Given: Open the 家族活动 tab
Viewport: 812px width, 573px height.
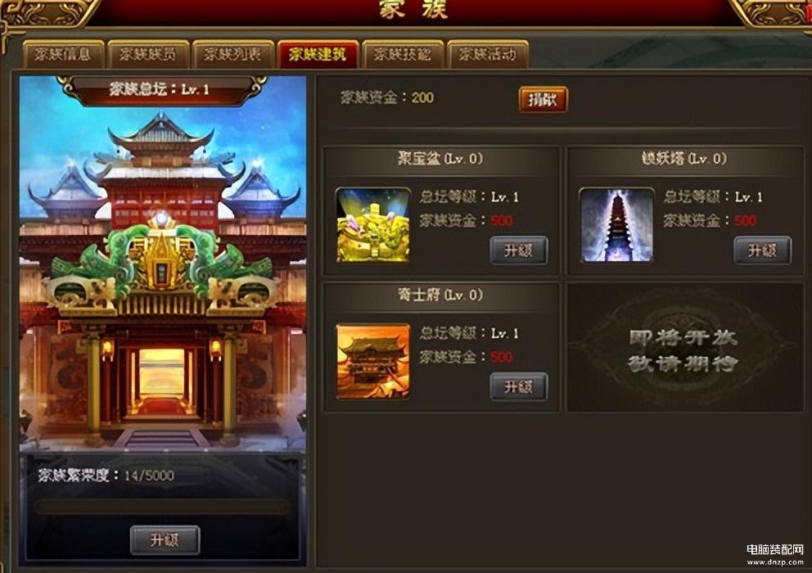Looking at the screenshot, I should pos(487,54).
